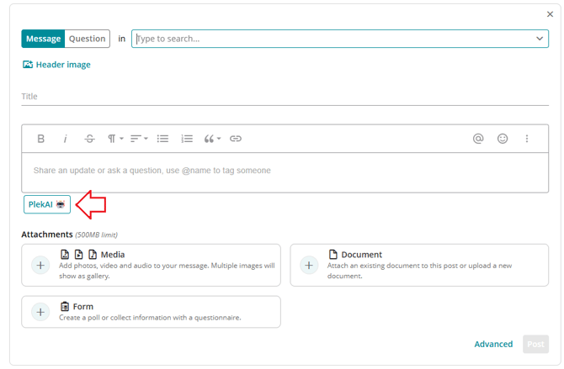Add a Document attachment

pyautogui.click(x=419, y=265)
